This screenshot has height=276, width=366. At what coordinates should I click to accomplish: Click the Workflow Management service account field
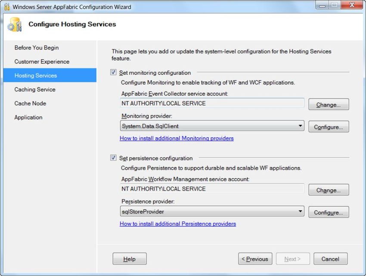(212, 189)
